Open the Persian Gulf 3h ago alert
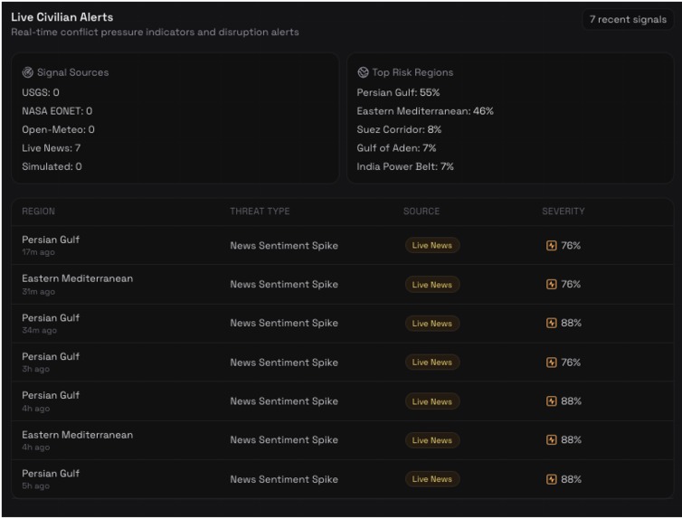The height and width of the screenshot is (518, 682). coord(342,362)
